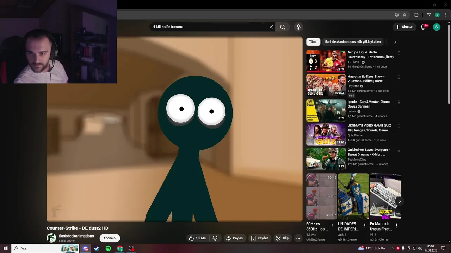Screen dimensions: 451x253
Task: Open options for İçerde Sarp&Mestan video
Action: 399,102
